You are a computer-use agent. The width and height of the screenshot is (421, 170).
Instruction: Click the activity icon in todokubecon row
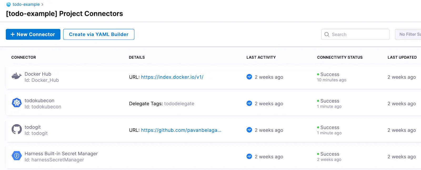point(249,103)
